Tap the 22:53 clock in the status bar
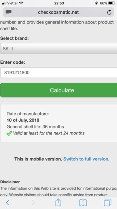The width and height of the screenshot is (117, 209). 59,3
